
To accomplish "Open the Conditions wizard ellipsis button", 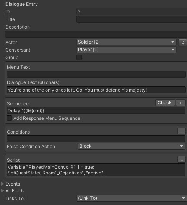I will (x=181, y=131).
